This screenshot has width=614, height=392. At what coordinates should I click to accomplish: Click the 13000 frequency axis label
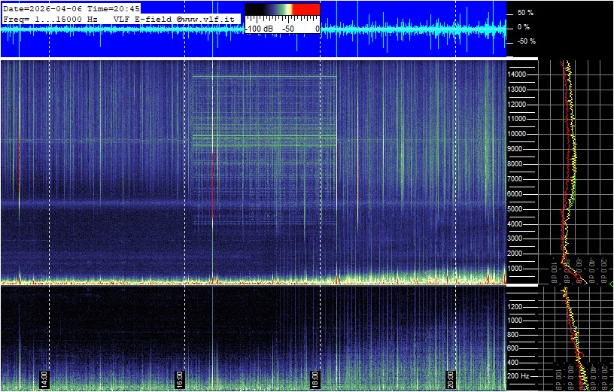517,90
